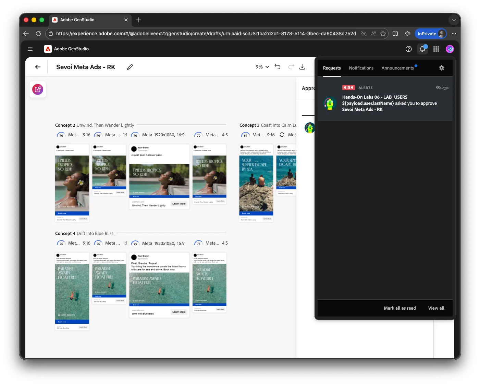Click Concept 4 Drift Into Blue Bliss heading

click(84, 234)
